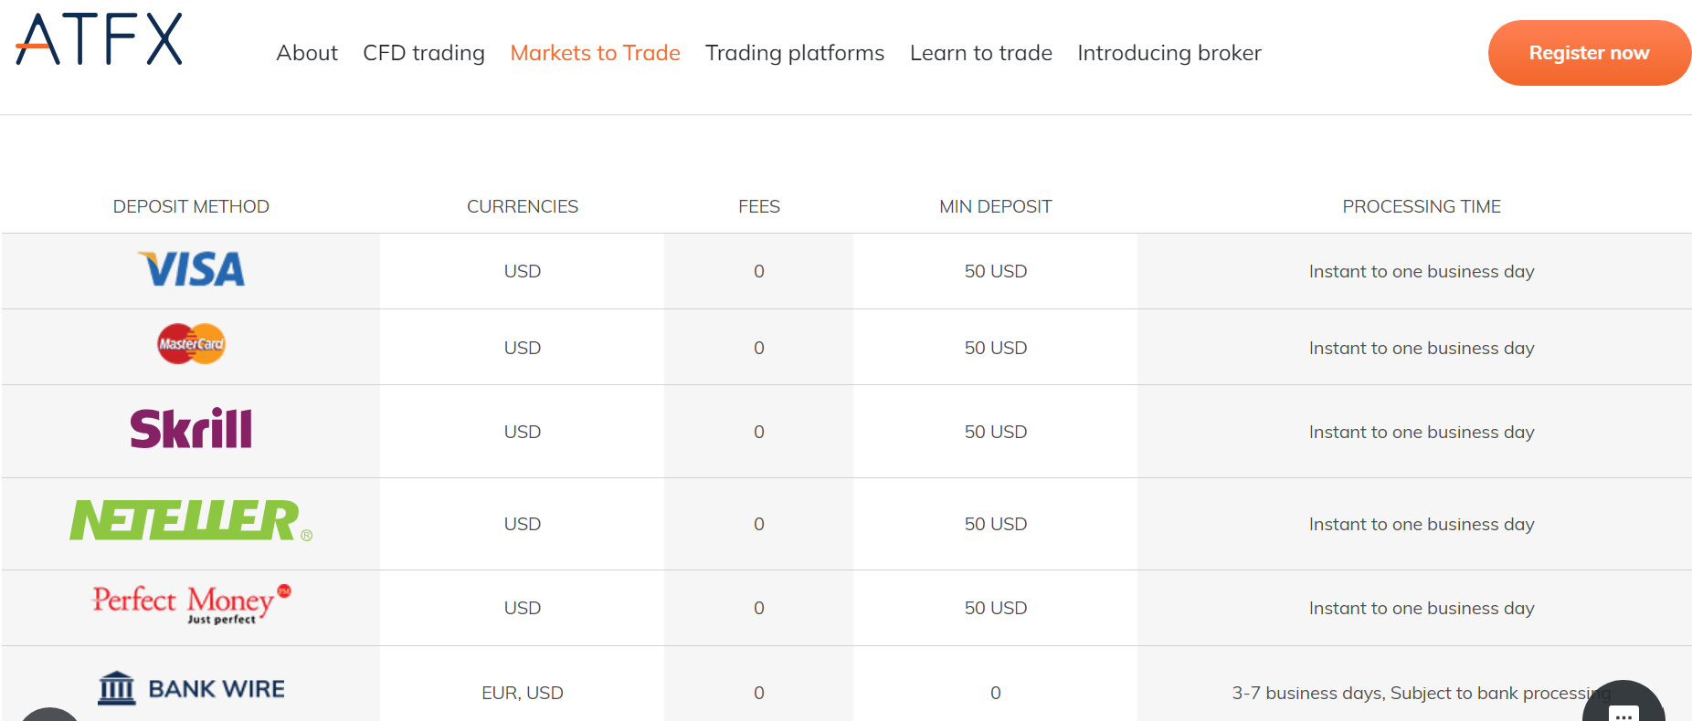Click the Skrill logo
Image resolution: width=1692 pixels, height=721 pixels.
click(x=191, y=429)
